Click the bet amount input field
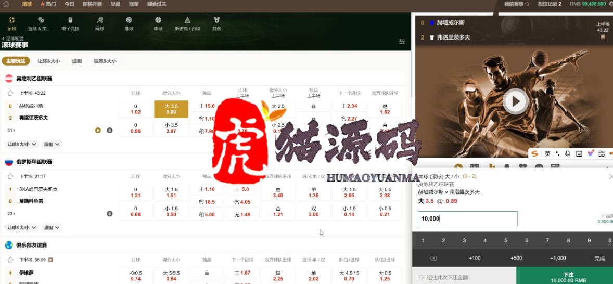This screenshot has height=284, width=613. click(468, 219)
